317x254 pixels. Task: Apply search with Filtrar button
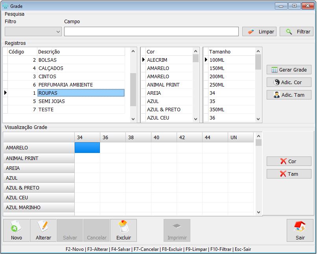297,31
